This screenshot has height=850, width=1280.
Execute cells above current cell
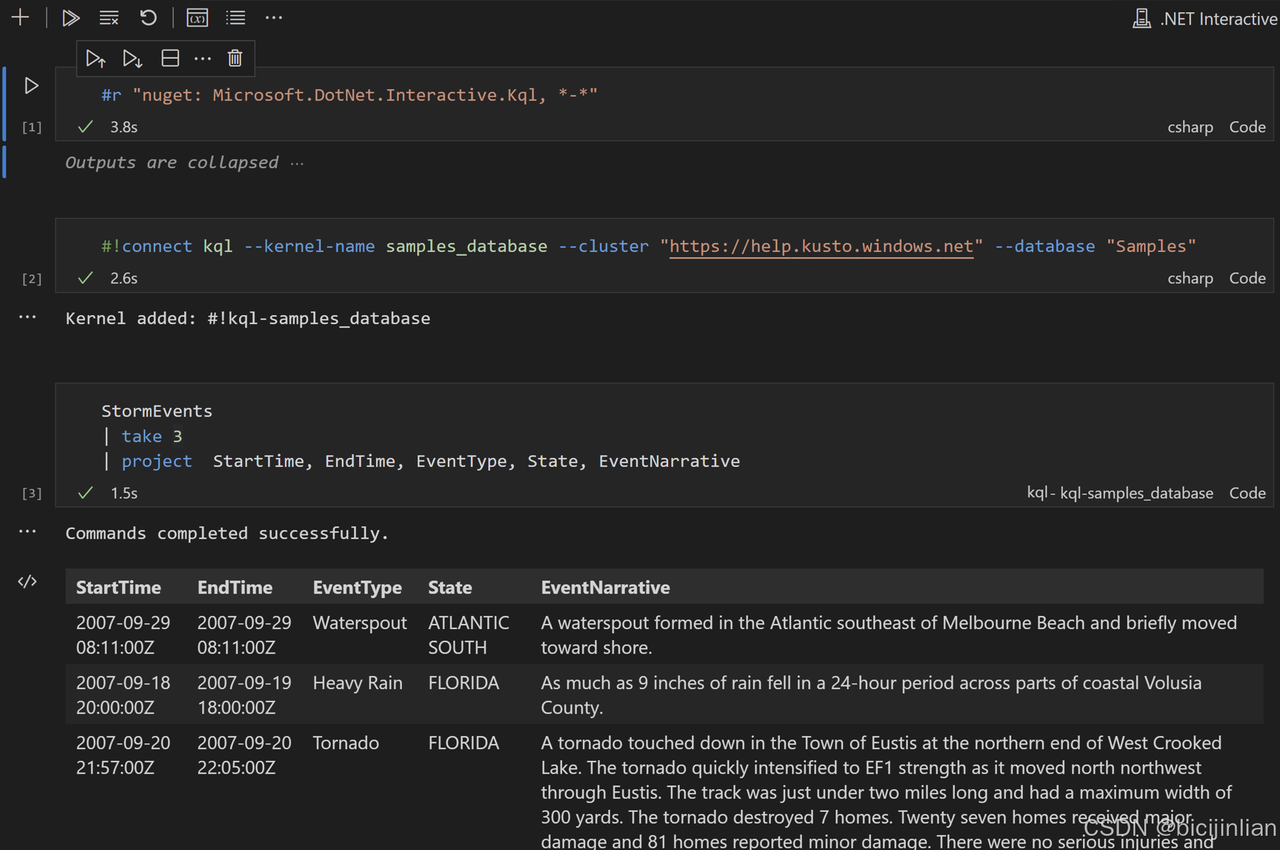coord(96,59)
